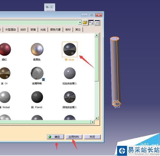Click the vertical scrollbar up arrow
Viewport: 160px width, 156px height.
97,35
